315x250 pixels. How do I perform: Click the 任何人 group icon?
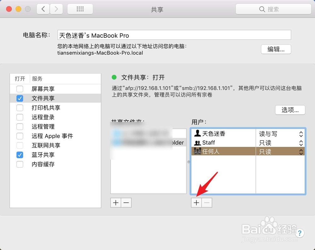pos(198,151)
